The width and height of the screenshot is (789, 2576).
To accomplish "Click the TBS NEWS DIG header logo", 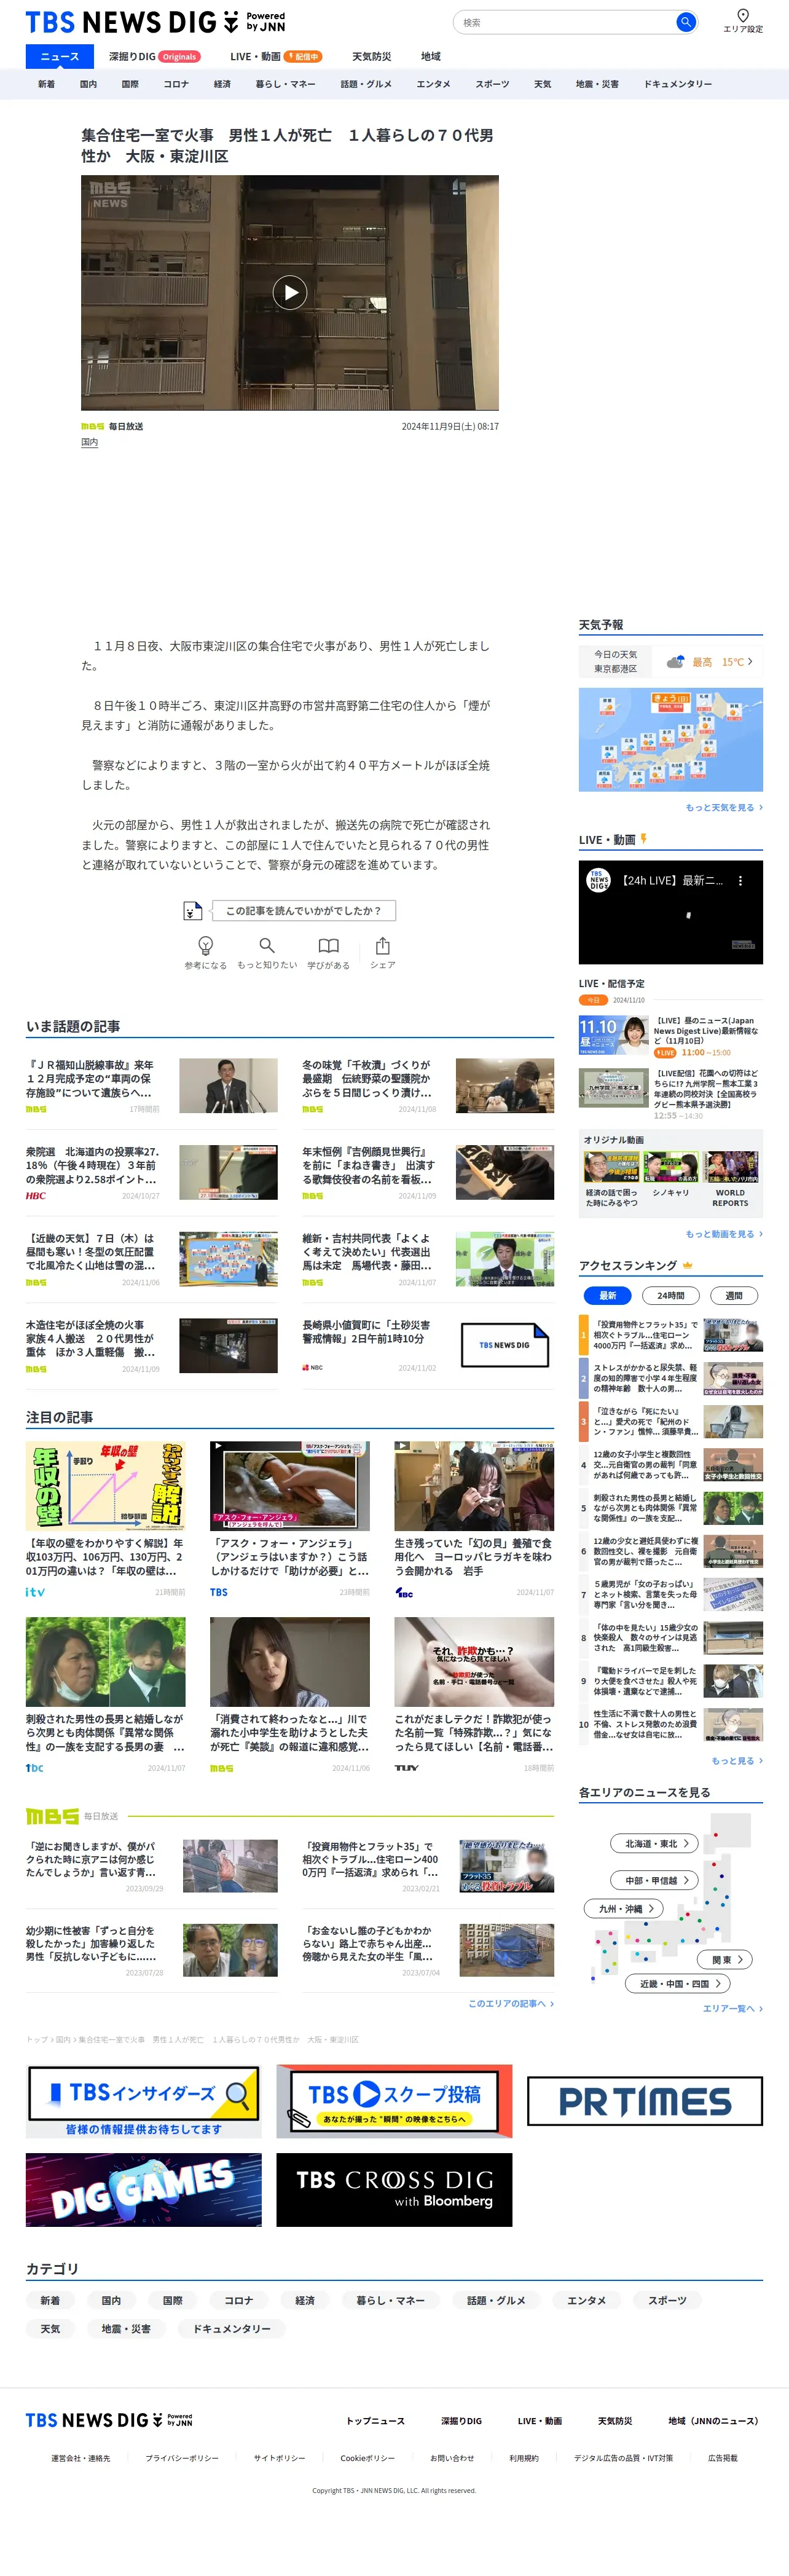I will [155, 22].
